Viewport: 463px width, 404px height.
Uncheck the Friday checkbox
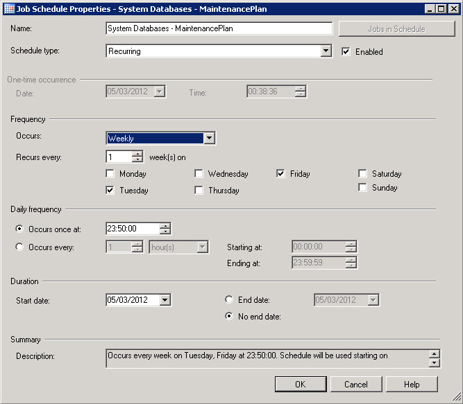tap(280, 173)
